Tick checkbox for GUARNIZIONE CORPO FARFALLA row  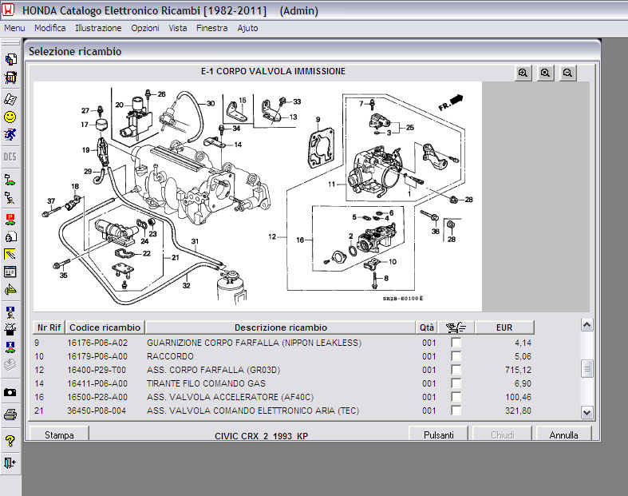click(456, 343)
